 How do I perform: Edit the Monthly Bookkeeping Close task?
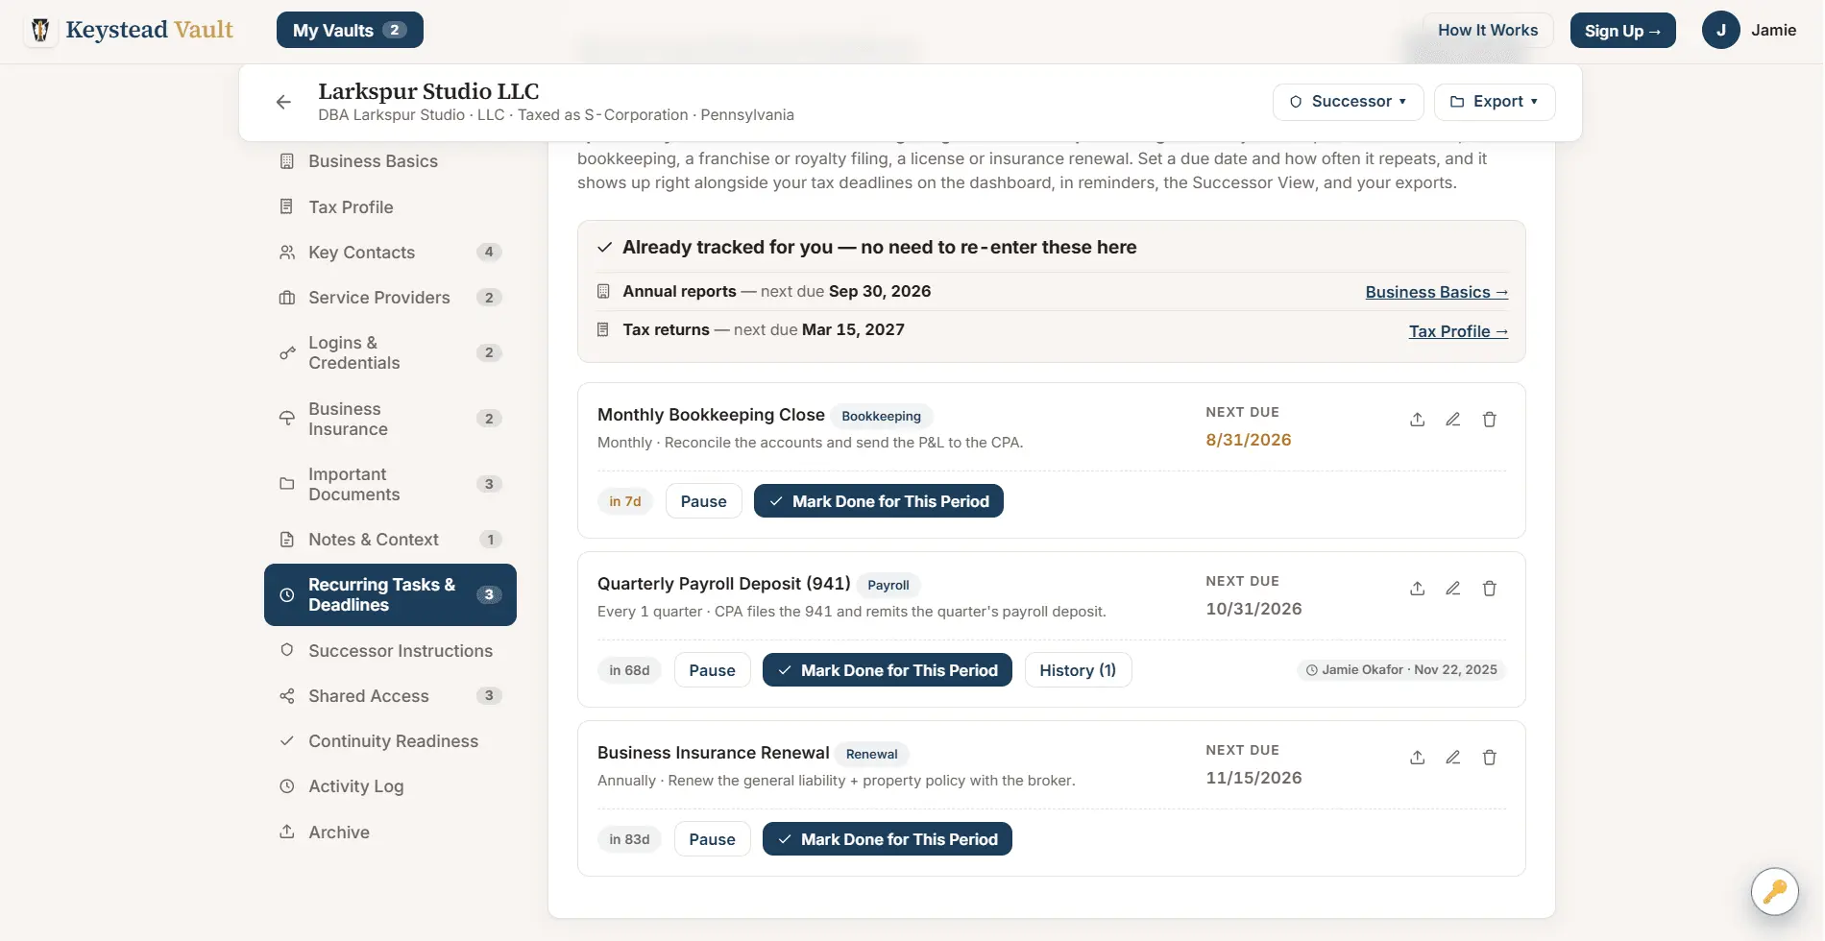[x=1453, y=420]
